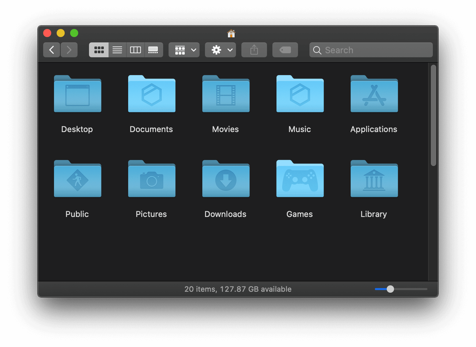
Task: Open the Pictures folder
Action: [x=151, y=179]
